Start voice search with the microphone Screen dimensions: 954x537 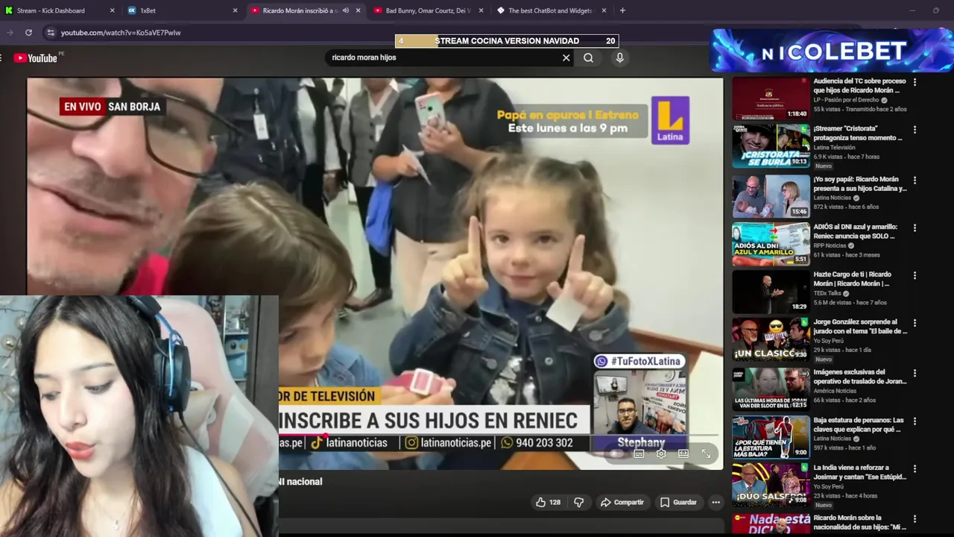(x=619, y=57)
